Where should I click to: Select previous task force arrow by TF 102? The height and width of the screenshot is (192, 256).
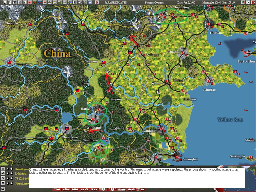(8, 178)
